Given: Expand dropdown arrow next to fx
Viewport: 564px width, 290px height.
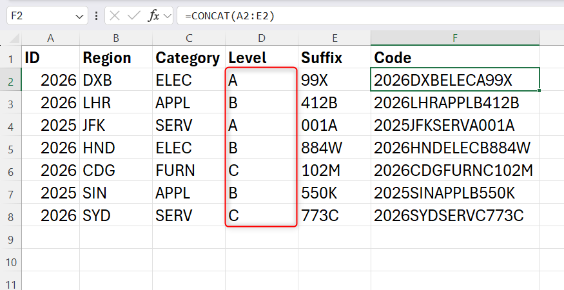Looking at the screenshot, I should point(167,16).
